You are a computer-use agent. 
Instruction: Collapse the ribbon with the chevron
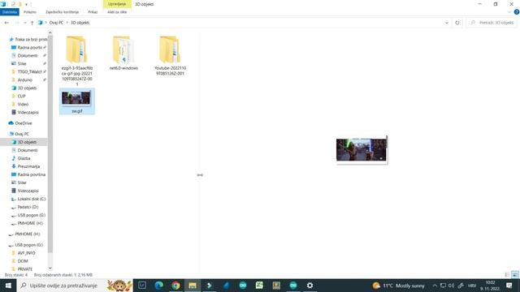[x=509, y=12]
